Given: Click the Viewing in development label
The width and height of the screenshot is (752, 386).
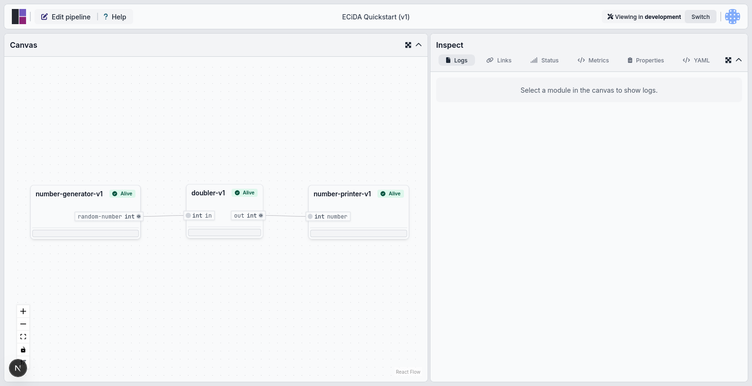Looking at the screenshot, I should coord(644,17).
